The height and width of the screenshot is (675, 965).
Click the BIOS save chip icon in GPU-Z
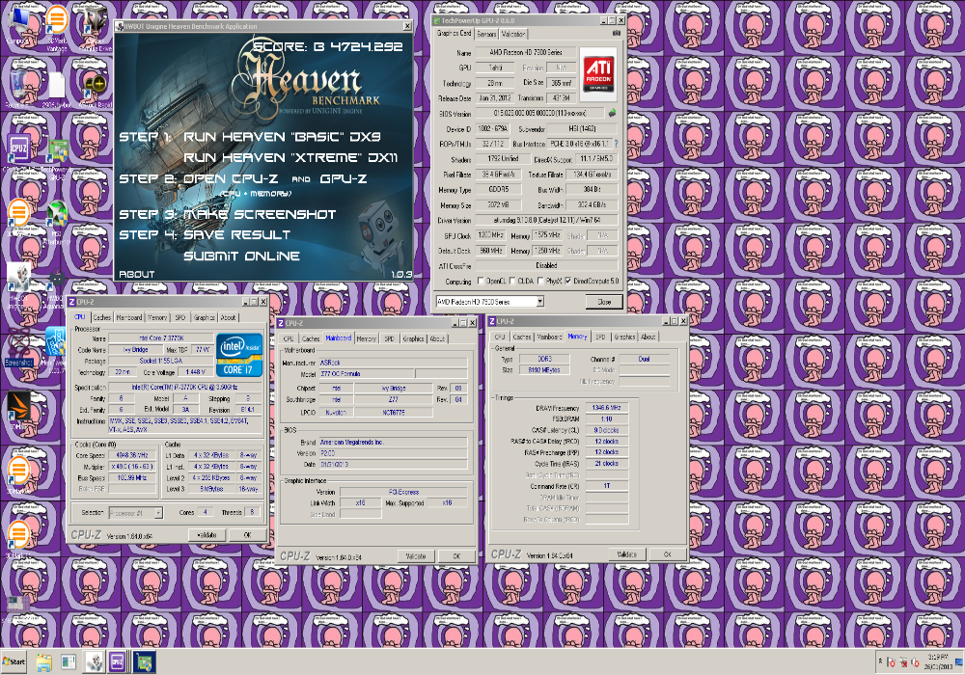pos(612,113)
